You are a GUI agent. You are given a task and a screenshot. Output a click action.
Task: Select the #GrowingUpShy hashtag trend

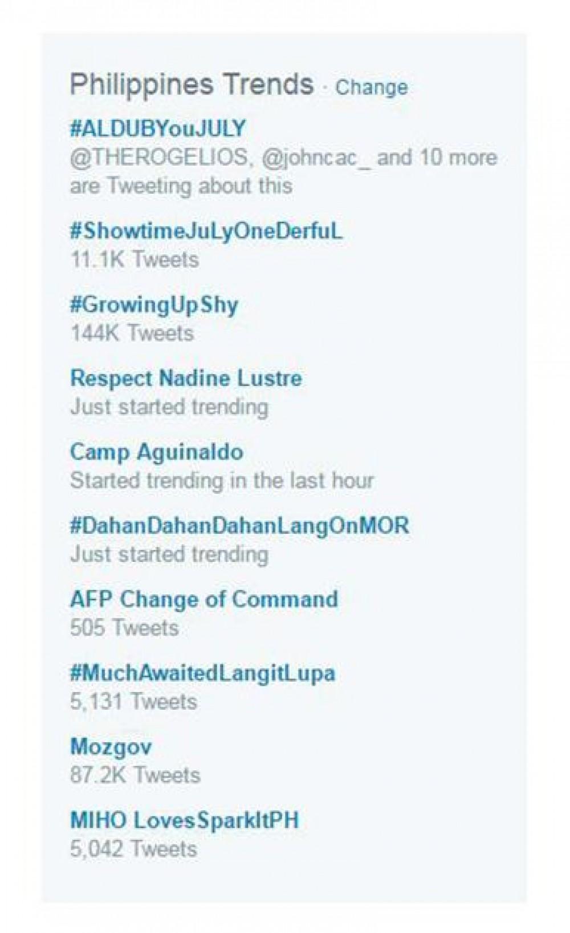(154, 305)
